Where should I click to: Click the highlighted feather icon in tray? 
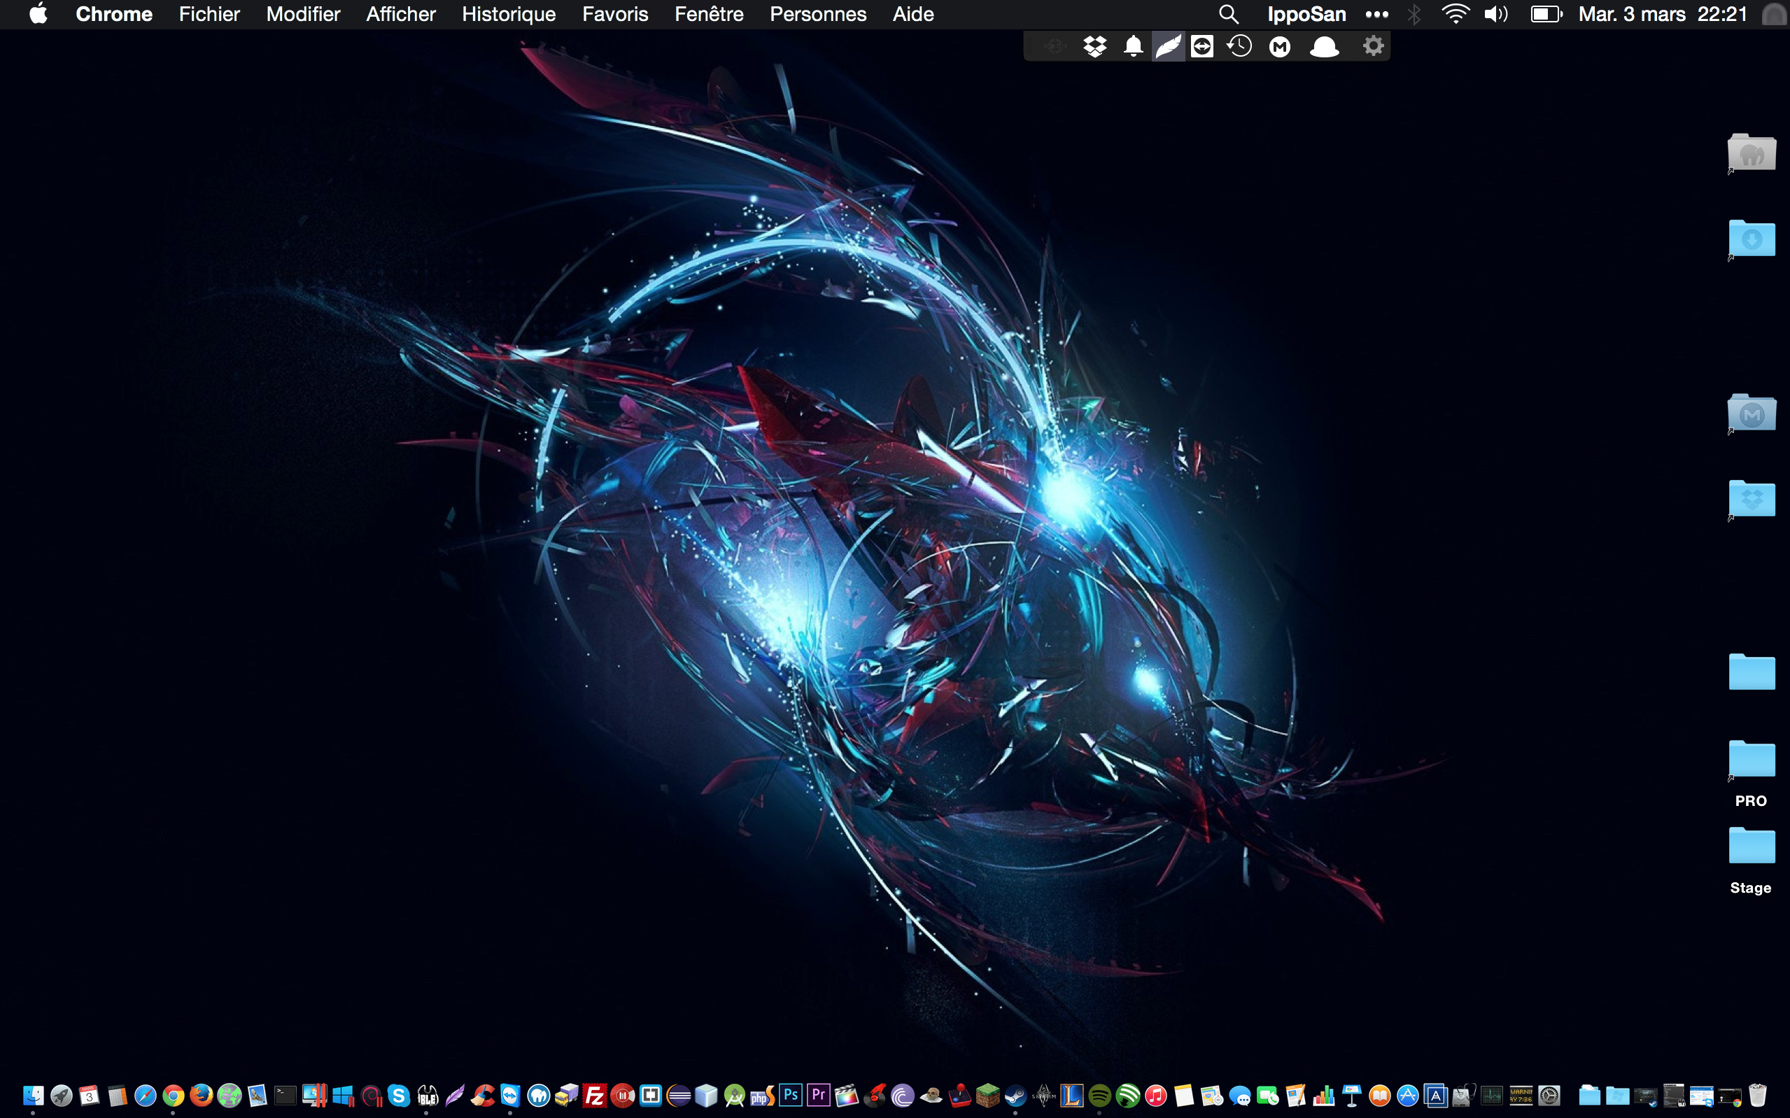tap(1168, 47)
